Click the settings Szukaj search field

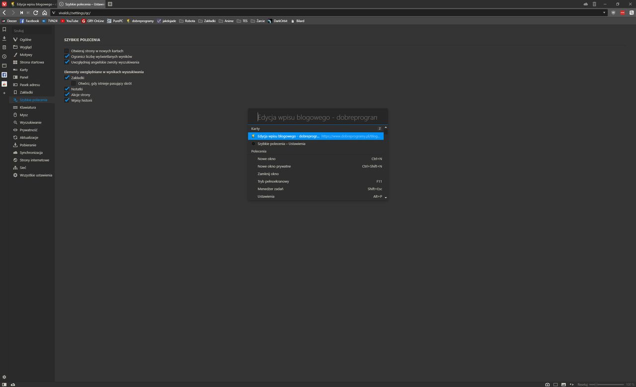tap(32, 31)
